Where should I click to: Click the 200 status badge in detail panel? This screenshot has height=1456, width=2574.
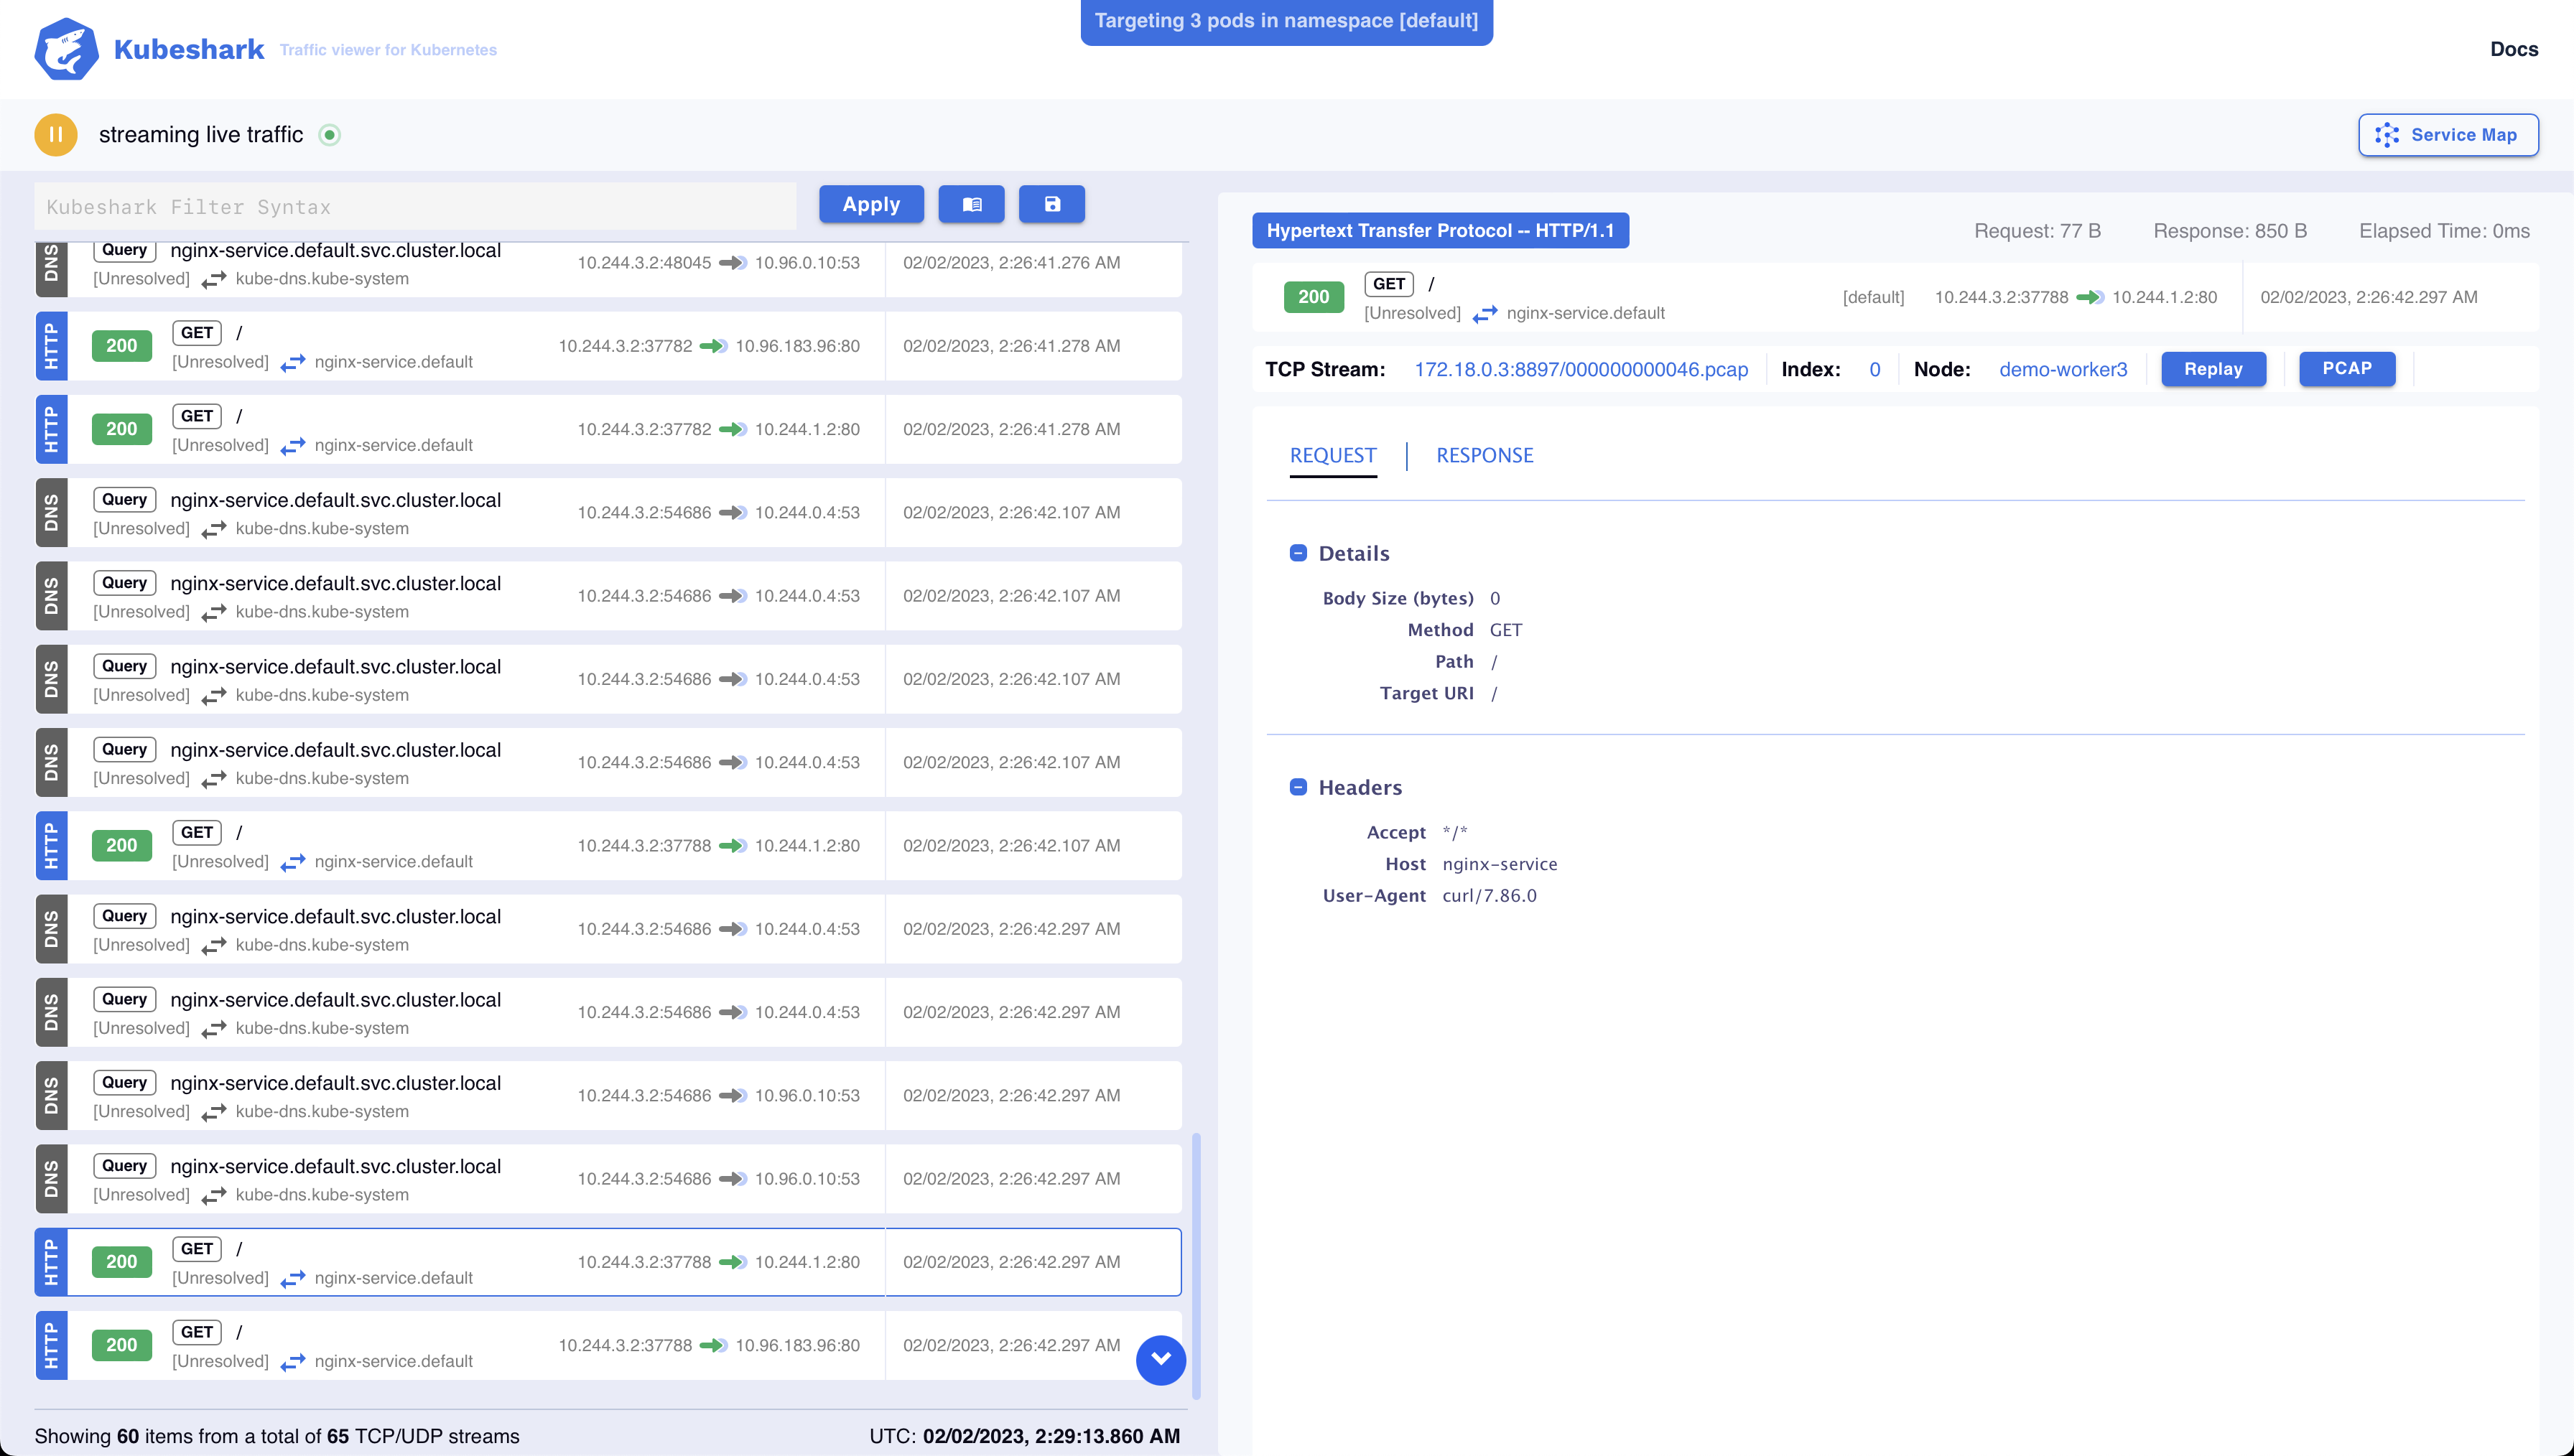click(1313, 297)
